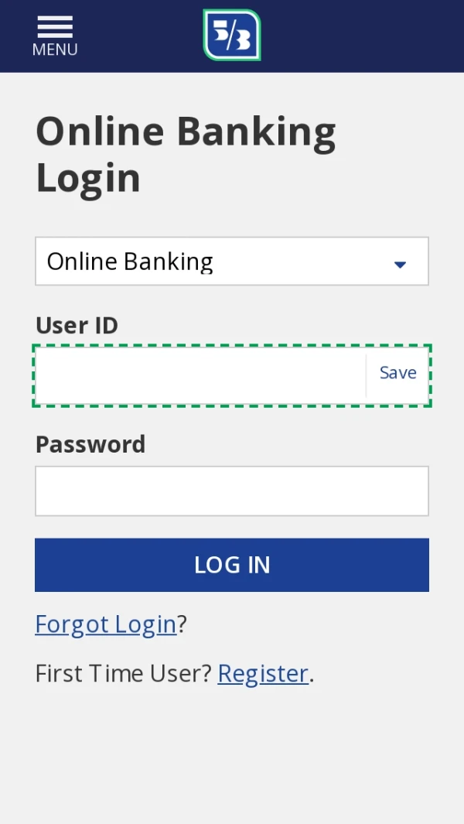This screenshot has height=824, width=464.
Task: Click the 'First Time User?' text
Action: [x=123, y=674]
